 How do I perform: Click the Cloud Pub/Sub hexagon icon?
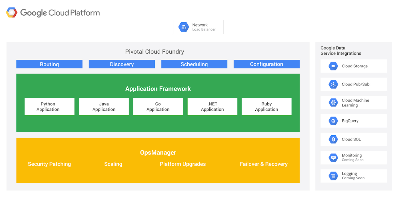tap(333, 84)
